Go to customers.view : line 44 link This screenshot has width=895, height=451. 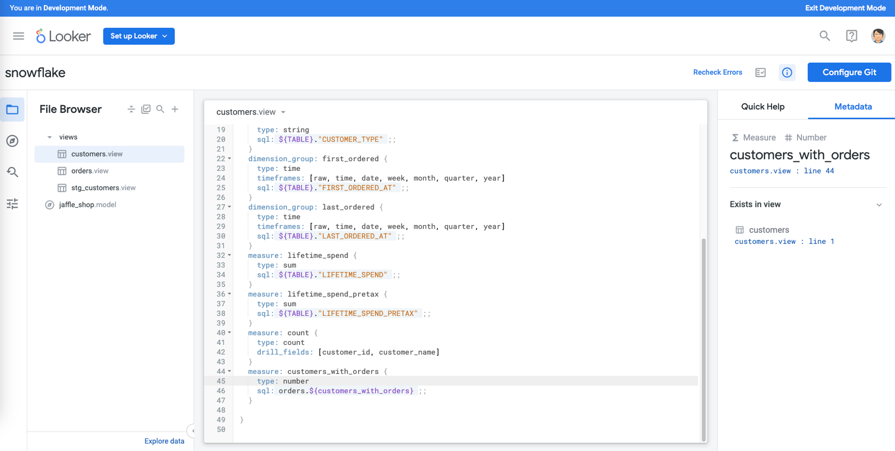tap(782, 171)
